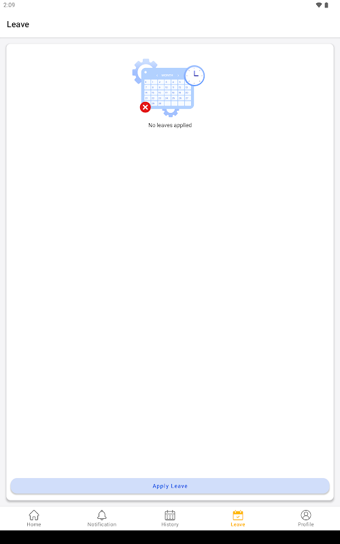Image resolution: width=340 pixels, height=544 pixels.
Task: Click the Leave page title
Action: point(18,24)
